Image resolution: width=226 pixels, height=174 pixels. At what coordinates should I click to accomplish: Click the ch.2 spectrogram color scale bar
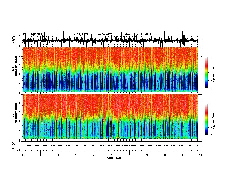[x=206, y=120]
